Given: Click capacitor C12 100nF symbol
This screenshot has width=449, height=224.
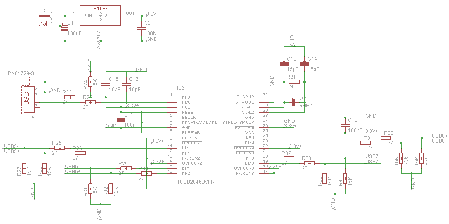Looking at the screenshot, I should (x=345, y=125).
